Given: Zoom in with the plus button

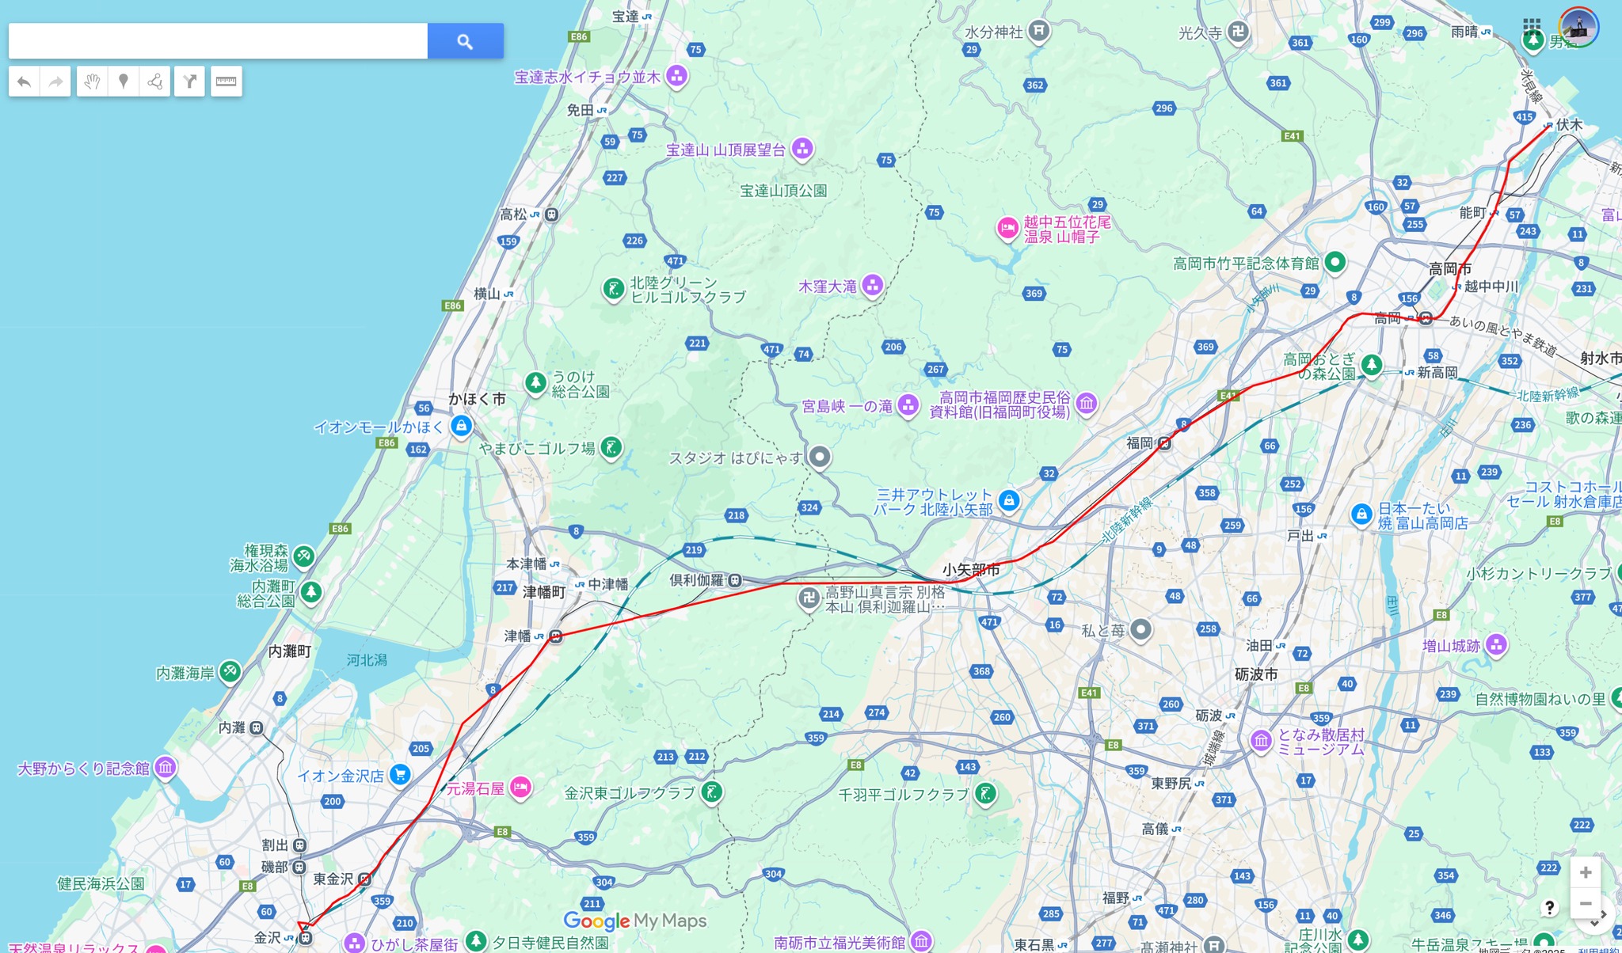Looking at the screenshot, I should click(1585, 872).
